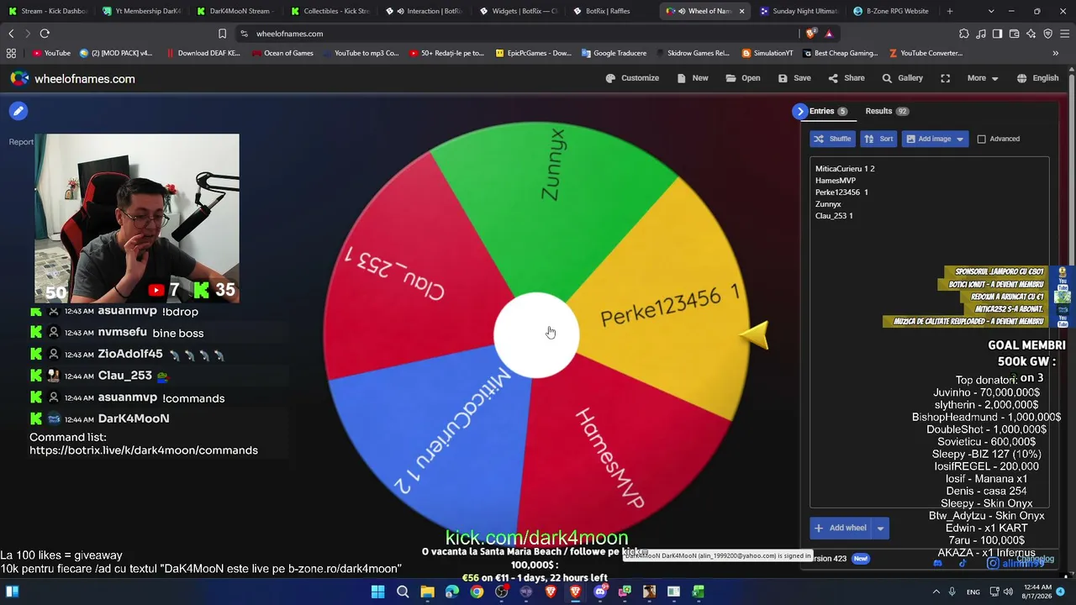Viewport: 1076px width, 605px height.
Task: Open a saved wheel with Open button
Action: 743,78
